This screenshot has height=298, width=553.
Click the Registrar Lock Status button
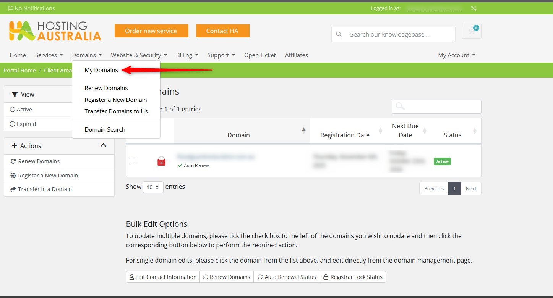(x=353, y=277)
